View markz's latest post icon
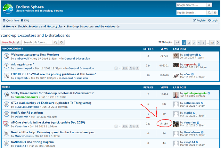221x148 pixels. coord(194,113)
